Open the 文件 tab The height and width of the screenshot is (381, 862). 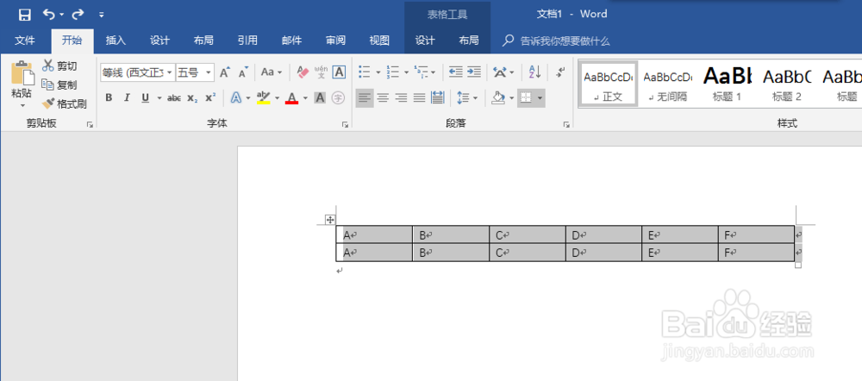(x=25, y=41)
